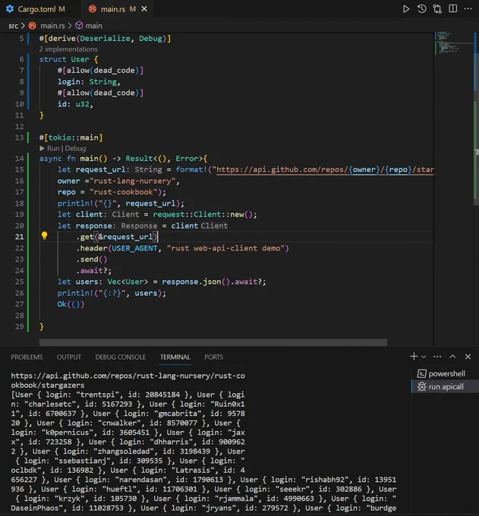Click the powershell terminal icon
The image size is (479, 516).
pos(422,373)
